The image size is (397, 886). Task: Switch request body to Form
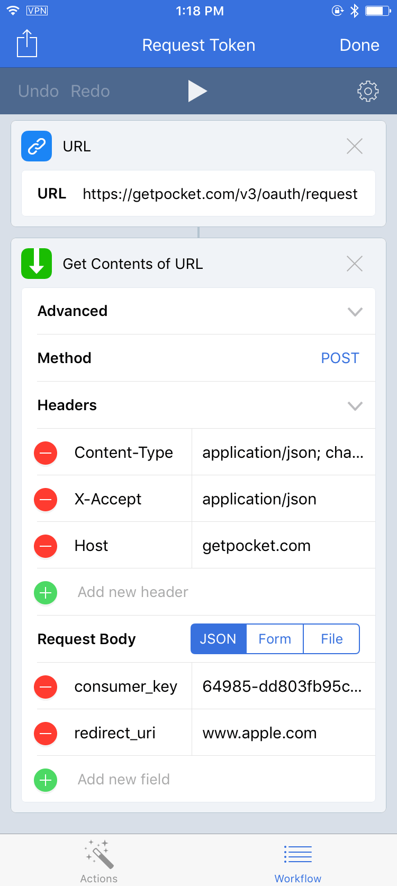click(275, 639)
